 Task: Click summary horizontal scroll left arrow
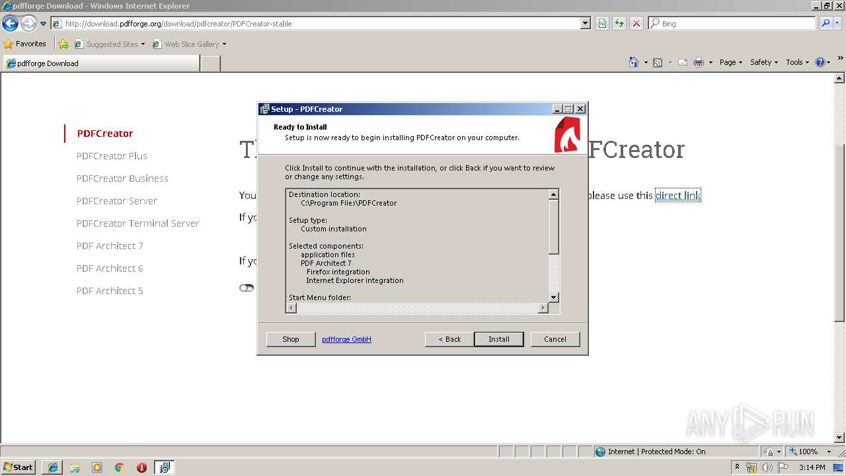click(291, 308)
